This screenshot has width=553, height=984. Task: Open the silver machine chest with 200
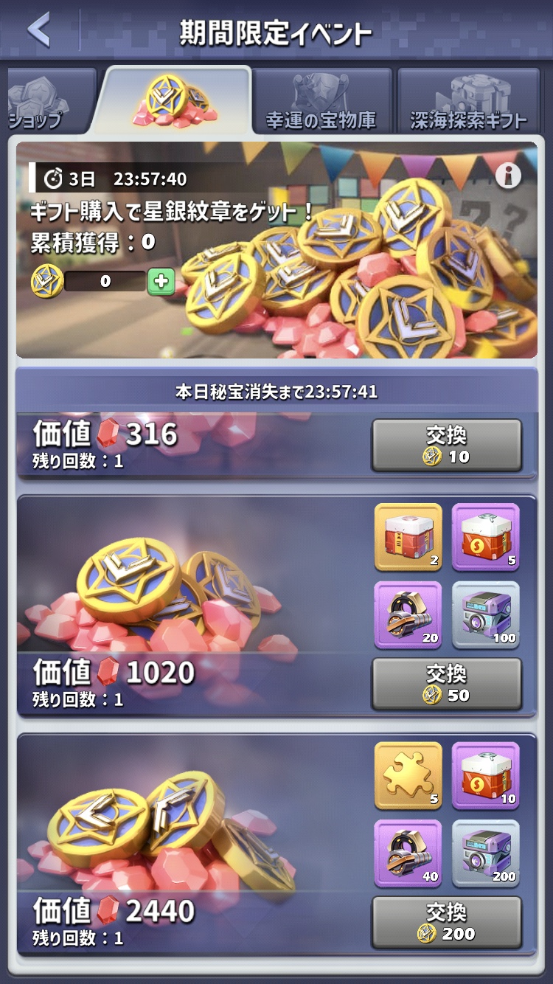pos(486,854)
